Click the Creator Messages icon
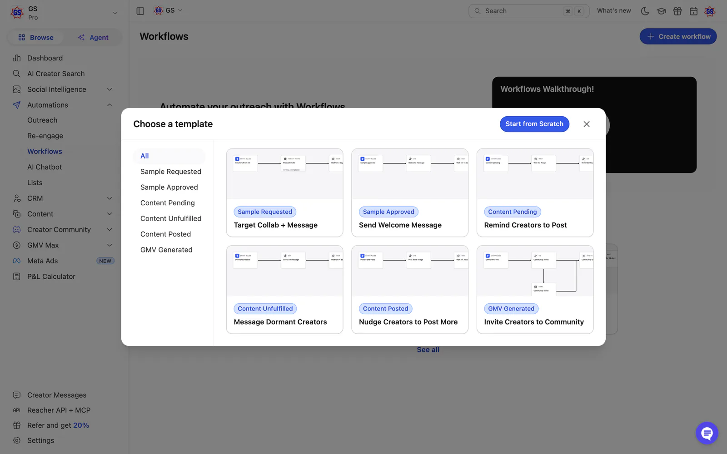This screenshot has width=727, height=454. (17, 395)
